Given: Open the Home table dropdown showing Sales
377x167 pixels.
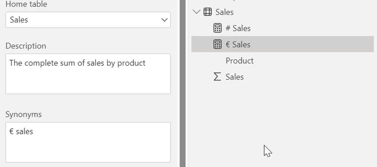Looking at the screenshot, I should coord(88,20).
